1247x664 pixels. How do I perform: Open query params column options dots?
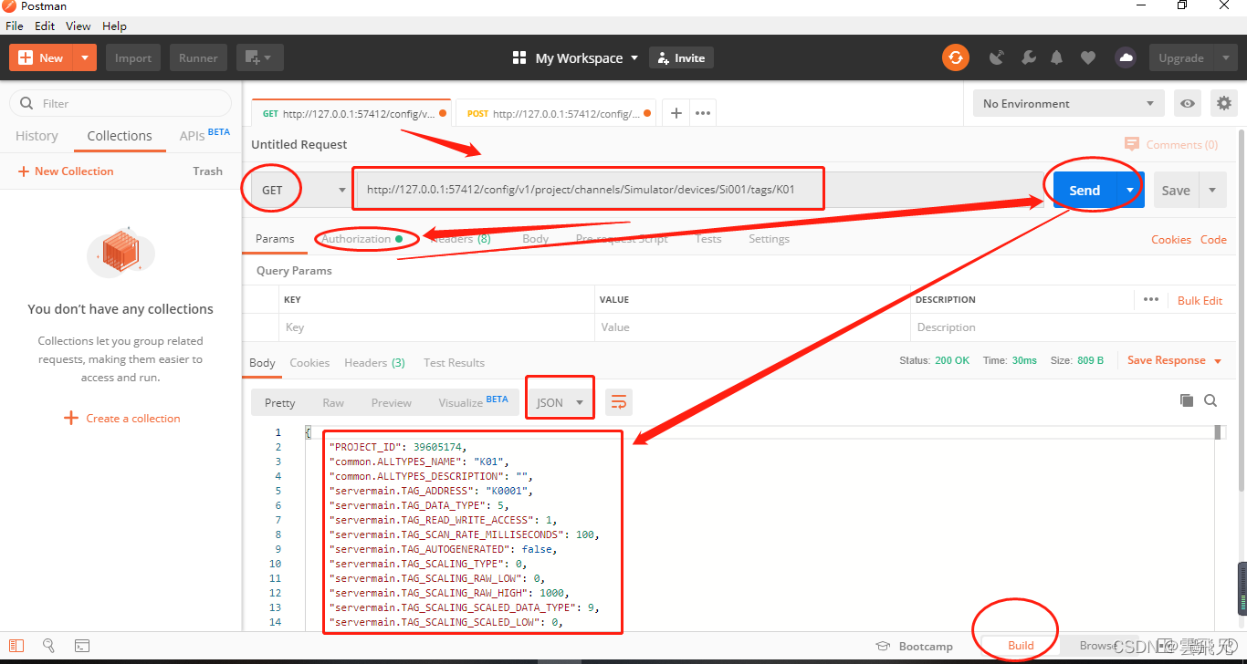(x=1150, y=299)
